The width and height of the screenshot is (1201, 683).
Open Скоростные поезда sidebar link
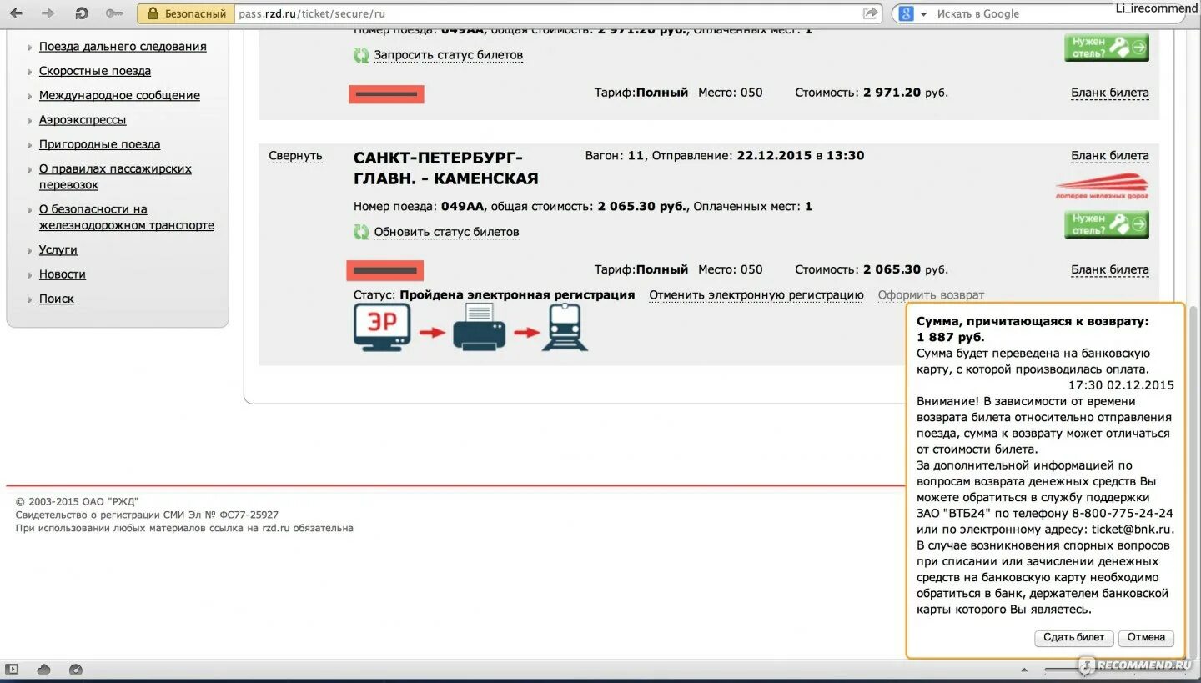click(x=95, y=71)
